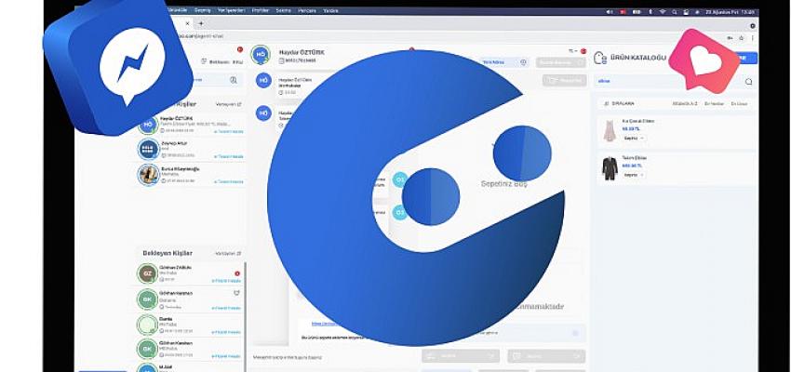791x372 pixels.
Task: Click the Takım Elbise product name
Action: click(x=635, y=158)
